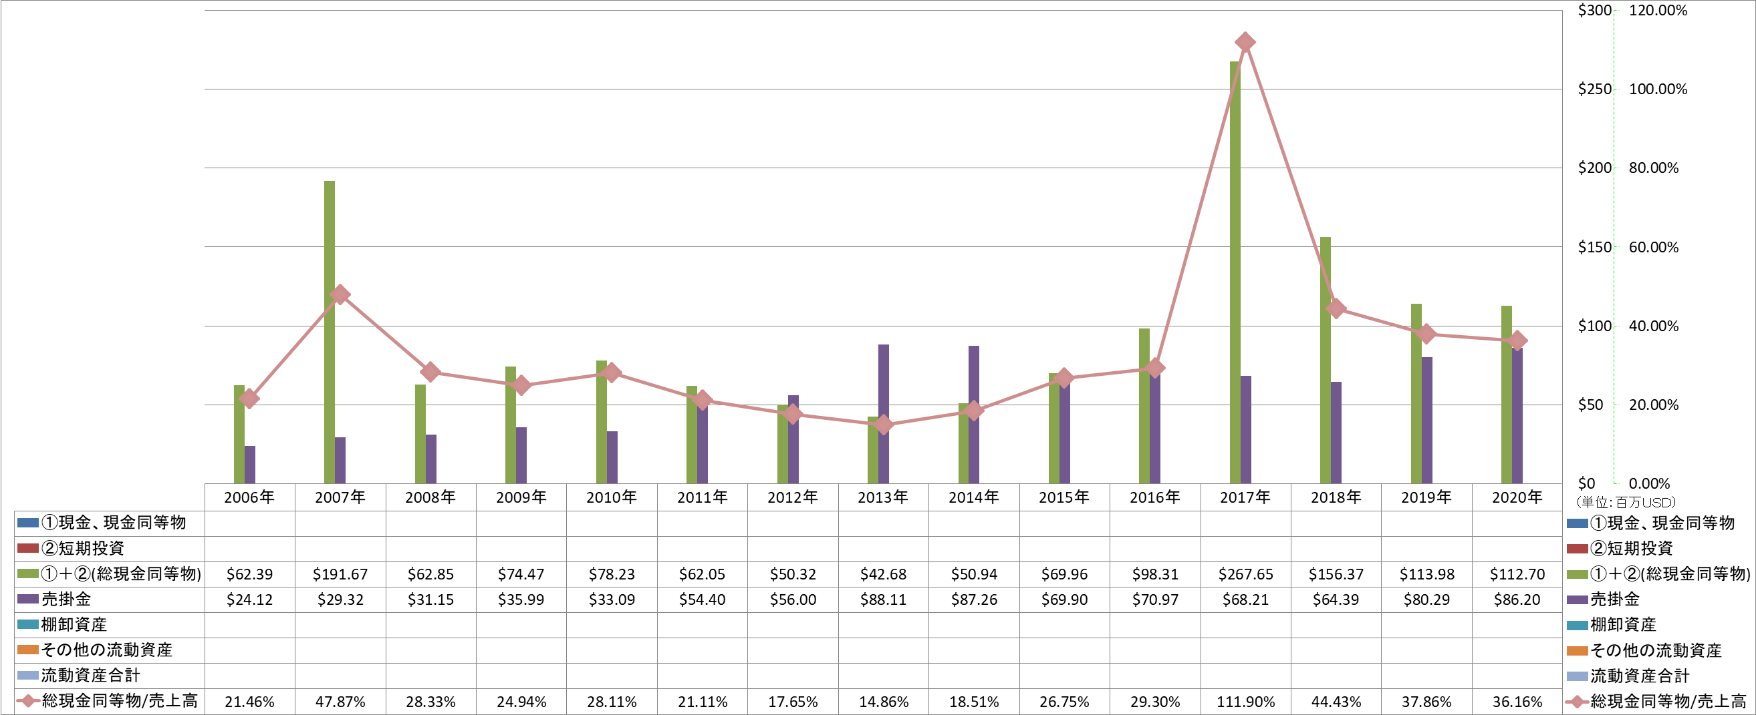
Task: Click the 120.00% axis label
Action: pyautogui.click(x=1658, y=10)
